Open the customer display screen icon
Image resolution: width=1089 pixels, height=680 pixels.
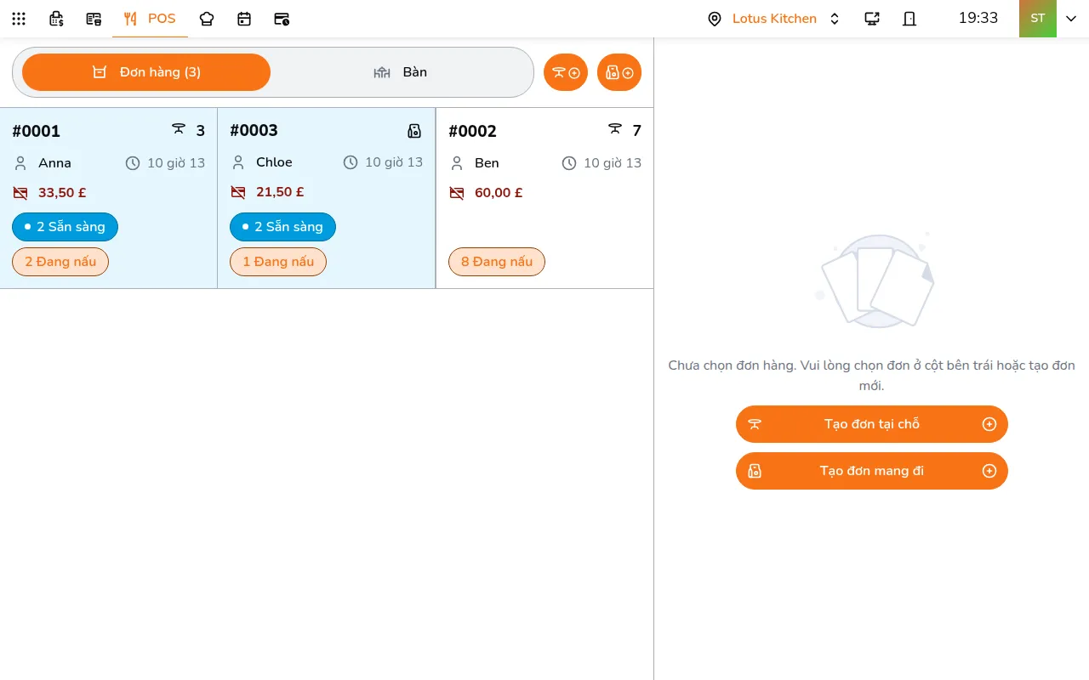point(872,19)
